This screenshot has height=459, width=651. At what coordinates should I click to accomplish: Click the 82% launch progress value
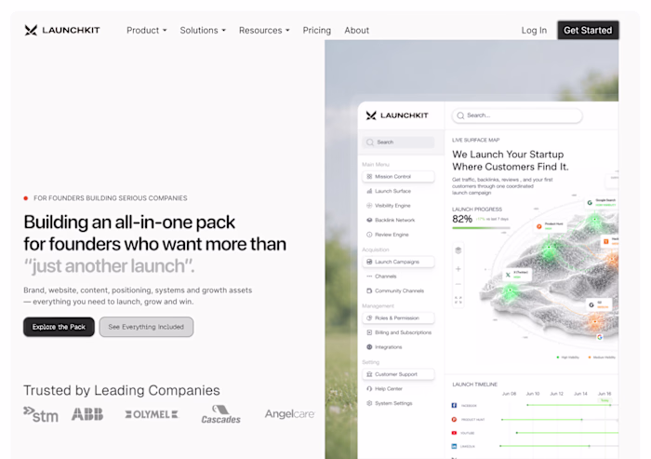[462, 219]
